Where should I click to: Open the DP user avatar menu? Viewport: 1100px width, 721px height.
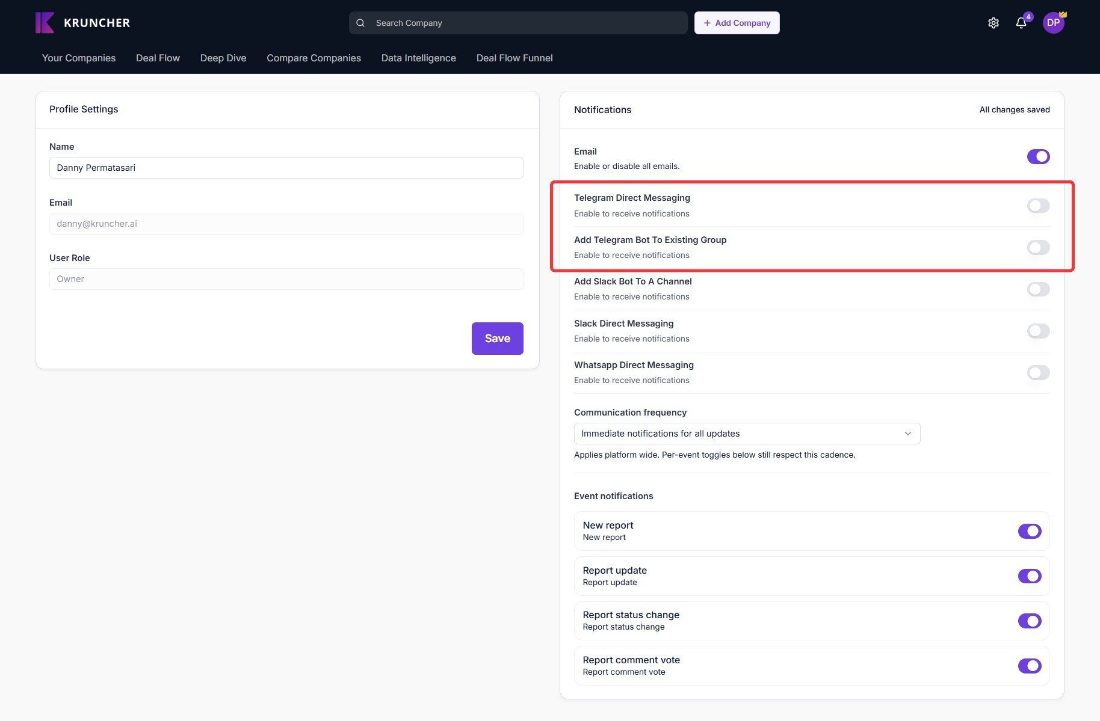pos(1053,23)
